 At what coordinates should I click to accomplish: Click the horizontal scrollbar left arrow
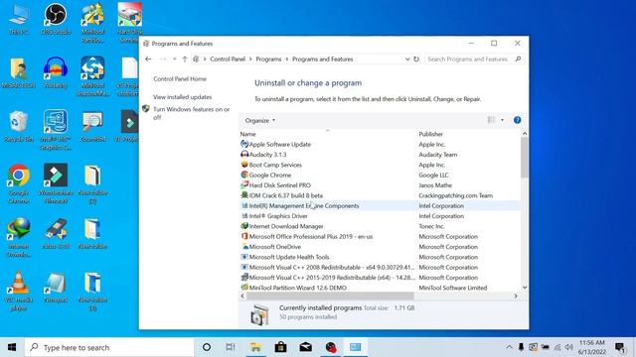tap(242, 296)
